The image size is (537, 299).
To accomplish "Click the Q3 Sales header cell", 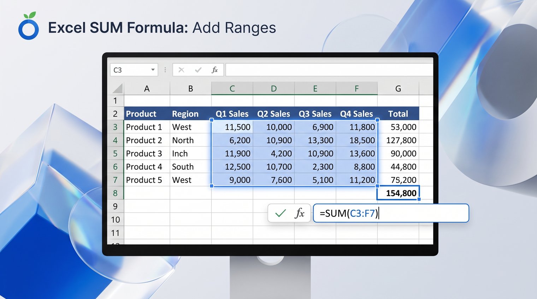I will (x=315, y=114).
